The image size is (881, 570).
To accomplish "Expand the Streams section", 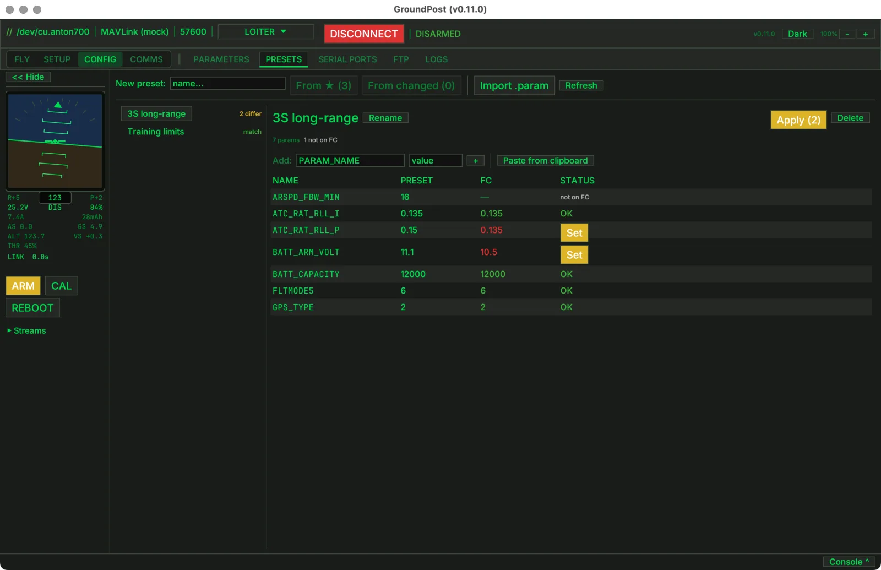I will pyautogui.click(x=26, y=330).
